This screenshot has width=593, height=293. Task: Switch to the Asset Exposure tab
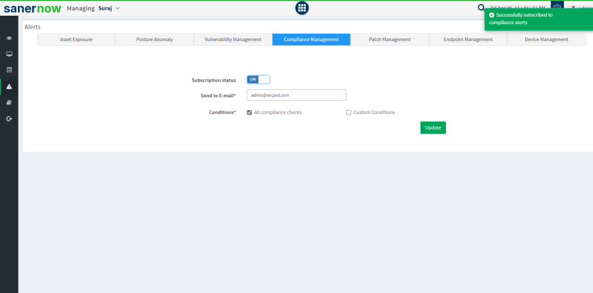tap(76, 39)
